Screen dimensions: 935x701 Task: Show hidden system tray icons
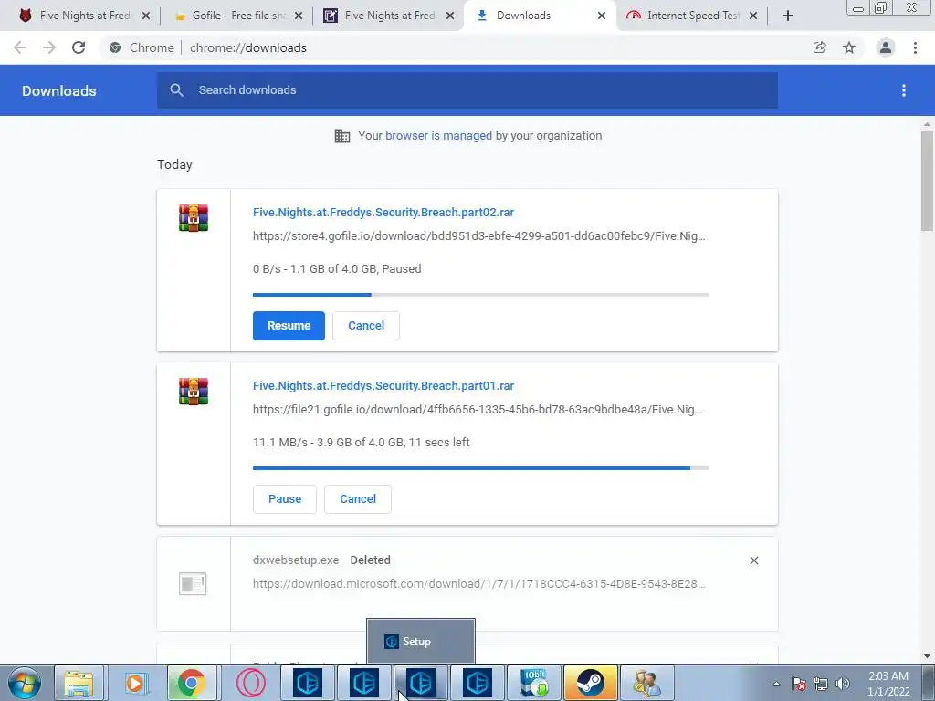click(776, 684)
